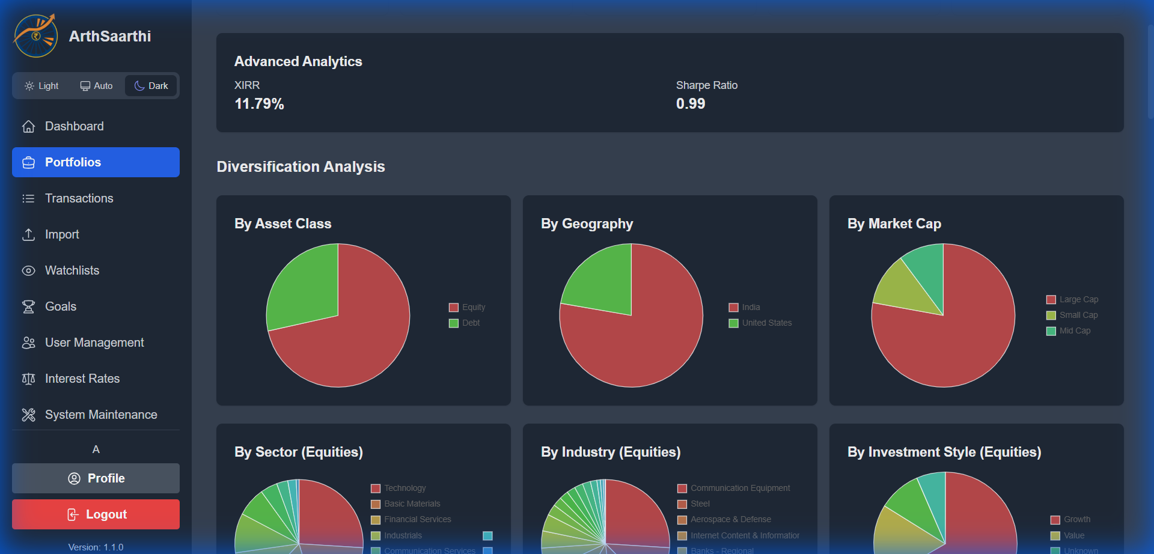Click the Debt legend color box

[453, 323]
